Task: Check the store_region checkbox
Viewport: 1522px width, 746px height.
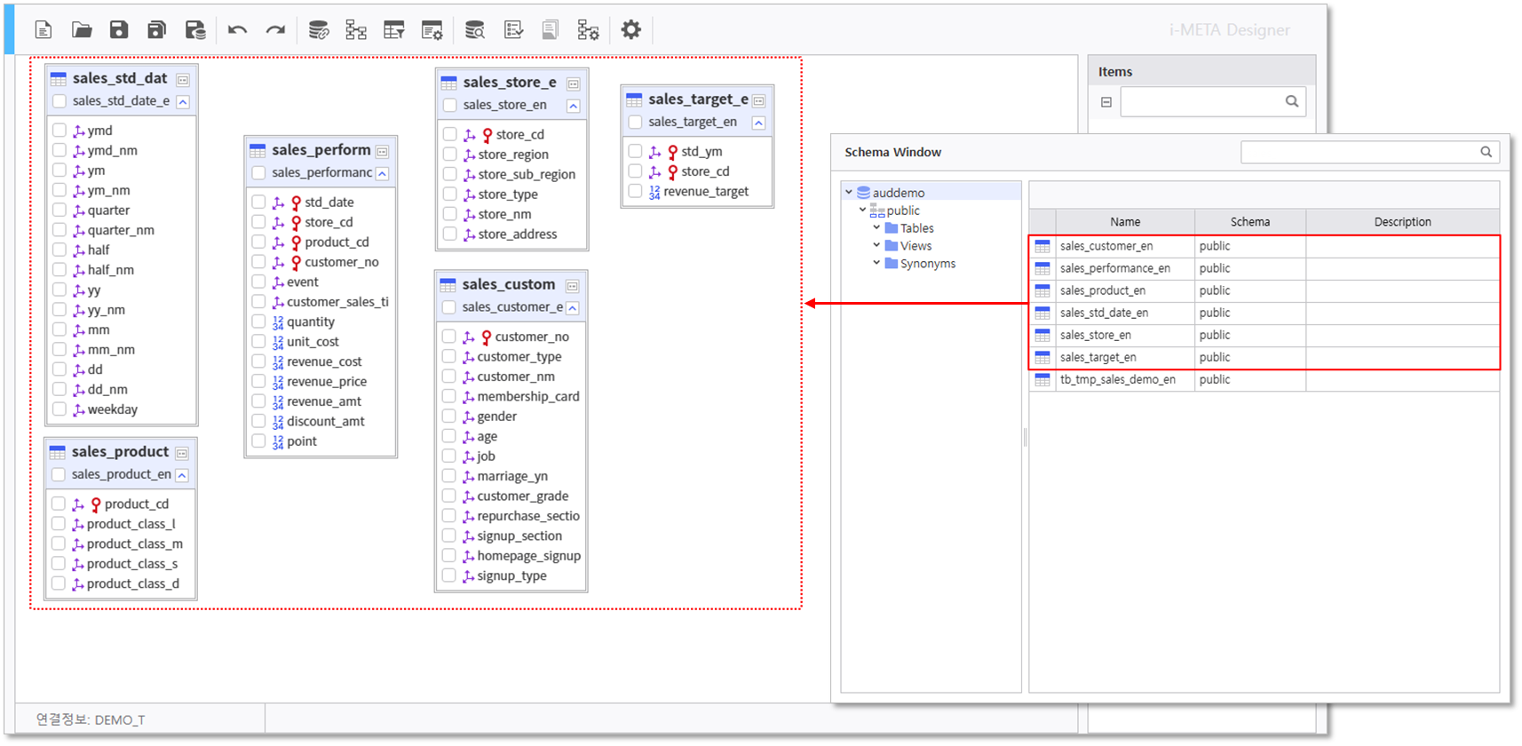Action: [450, 154]
